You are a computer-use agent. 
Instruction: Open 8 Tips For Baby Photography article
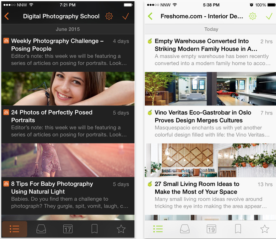tap(52, 187)
